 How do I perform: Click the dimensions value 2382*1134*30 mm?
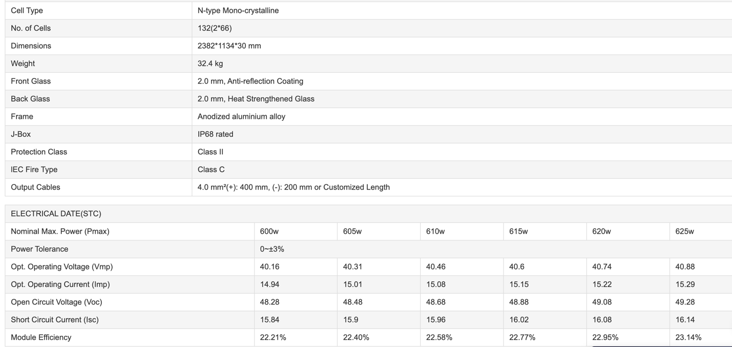(x=229, y=46)
